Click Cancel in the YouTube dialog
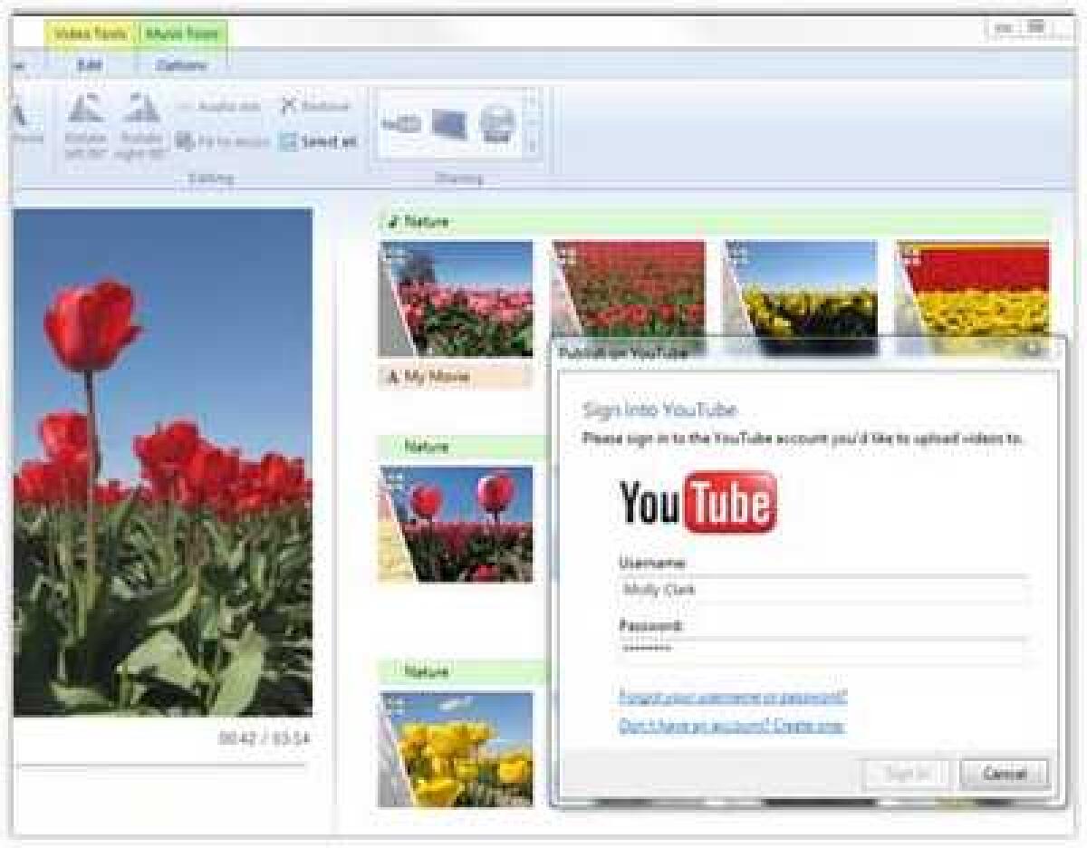 pyautogui.click(x=1004, y=774)
